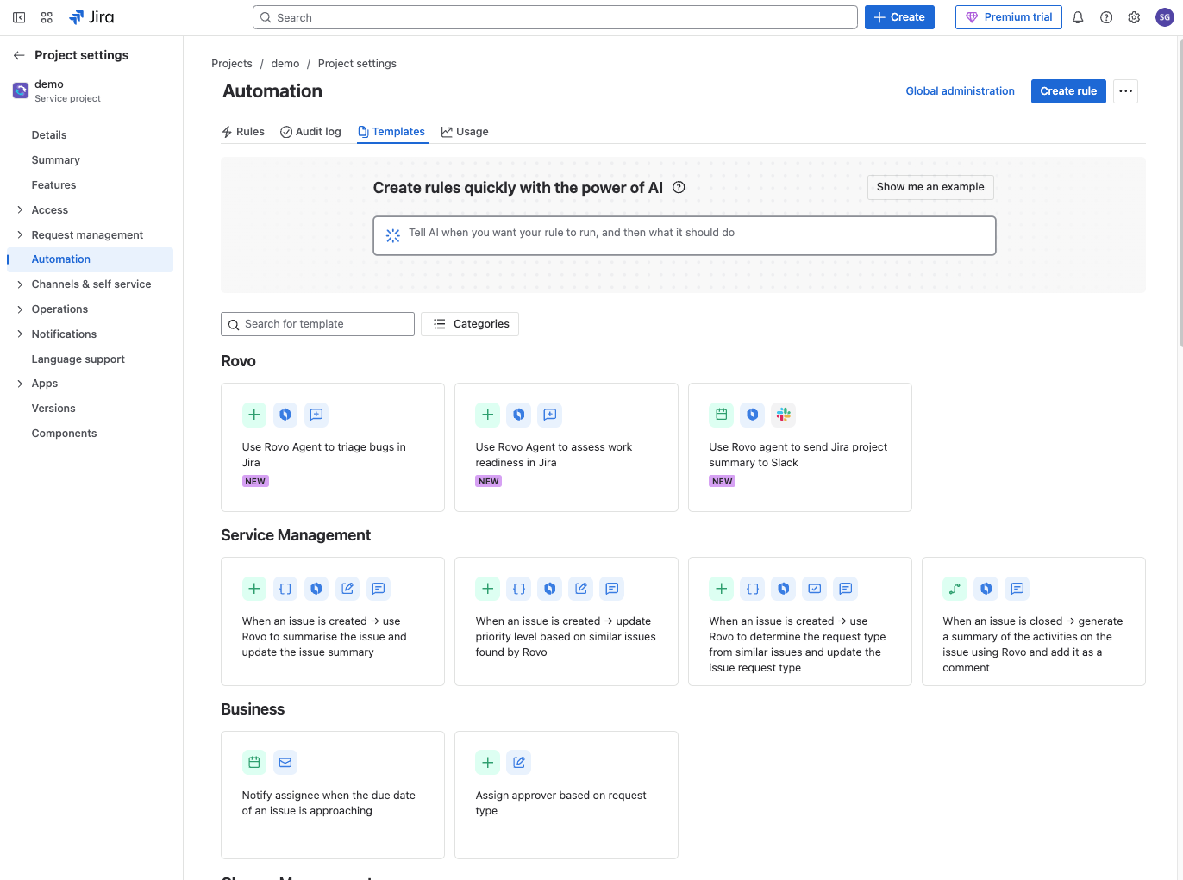Open the assess work readiness template
Screen dimensions: 1183x880
tap(566, 447)
